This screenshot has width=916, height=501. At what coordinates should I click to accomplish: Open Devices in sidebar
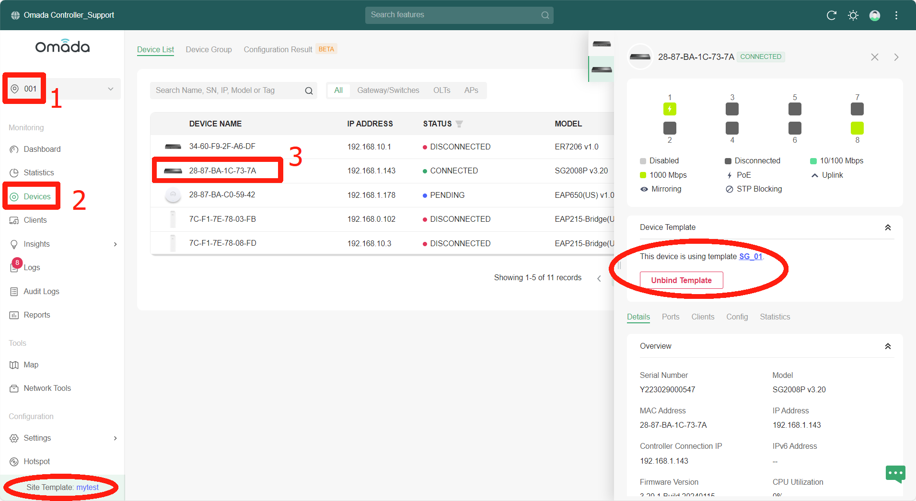coord(37,196)
